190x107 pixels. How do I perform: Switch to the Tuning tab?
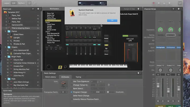[78, 77]
